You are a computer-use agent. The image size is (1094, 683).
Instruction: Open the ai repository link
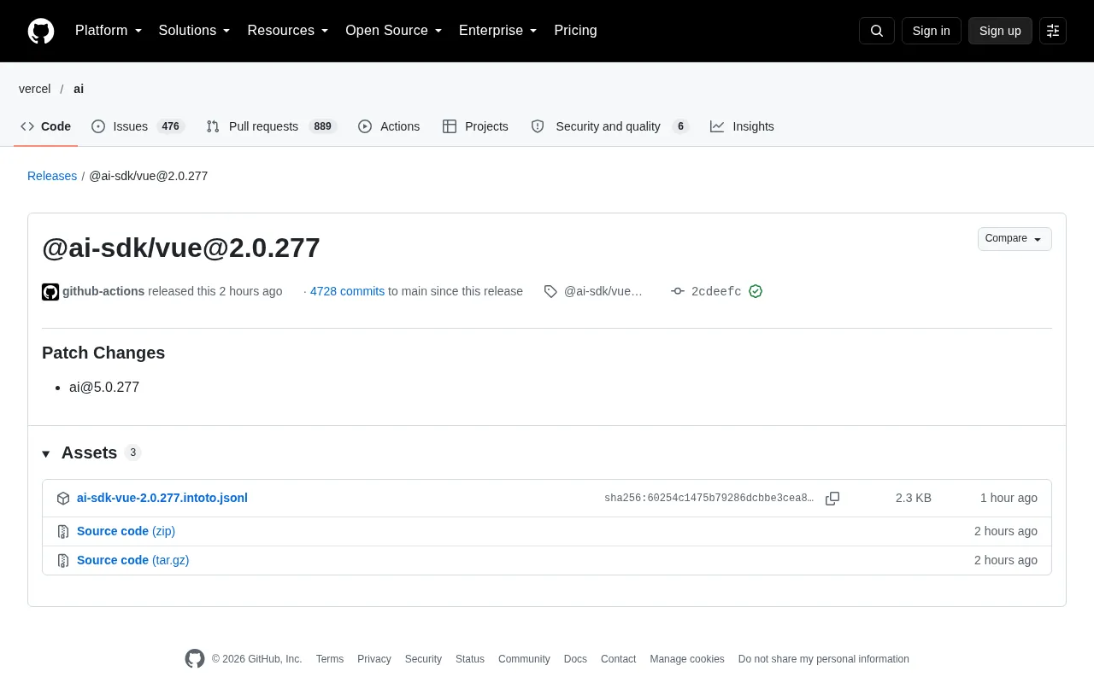pyautogui.click(x=79, y=89)
